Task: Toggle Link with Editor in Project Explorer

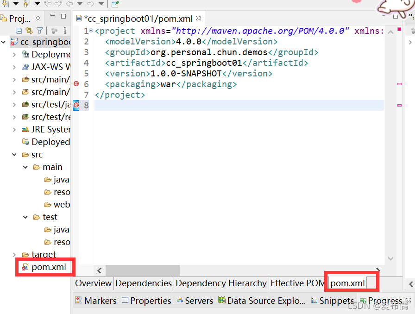Action: pyautogui.click(x=29, y=31)
